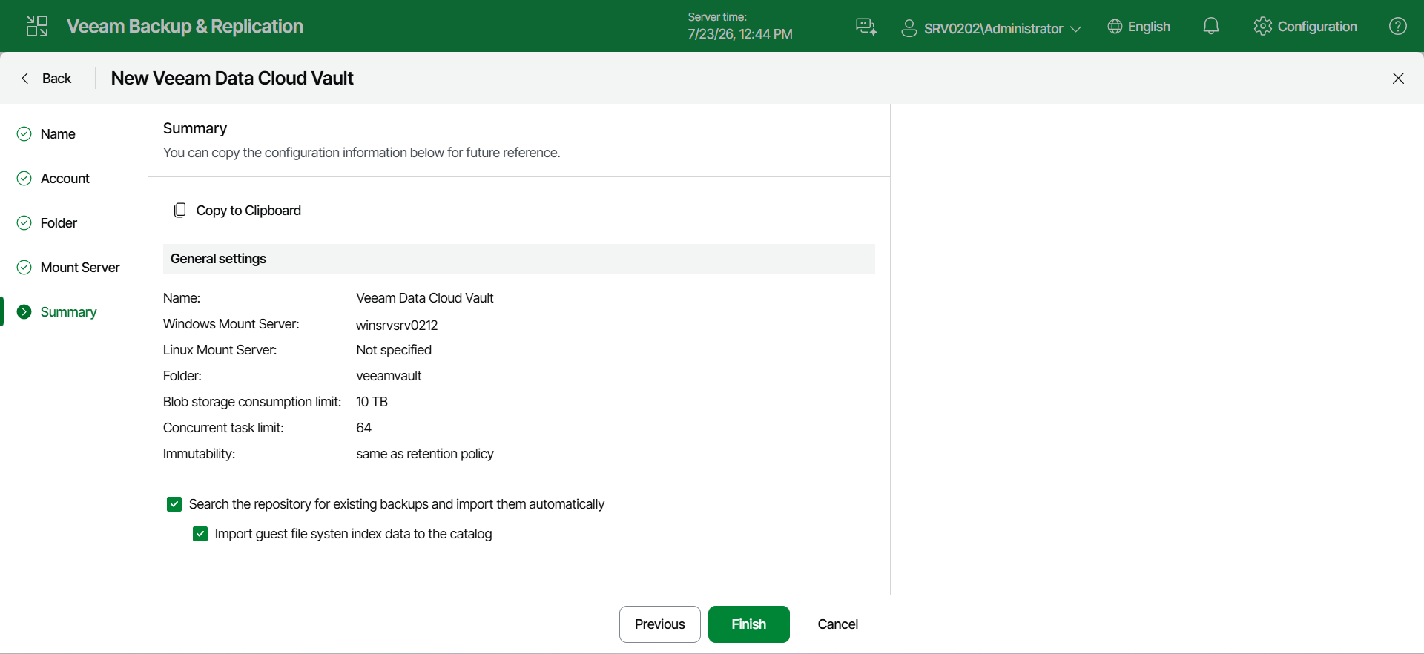This screenshot has width=1424, height=654.
Task: Open the help question mark icon
Action: pyautogui.click(x=1398, y=27)
